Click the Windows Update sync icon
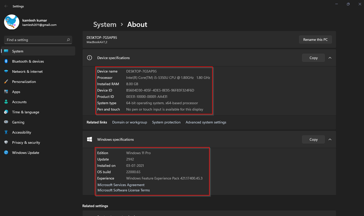Image resolution: width=364 pixels, height=216 pixels. (x=6, y=153)
